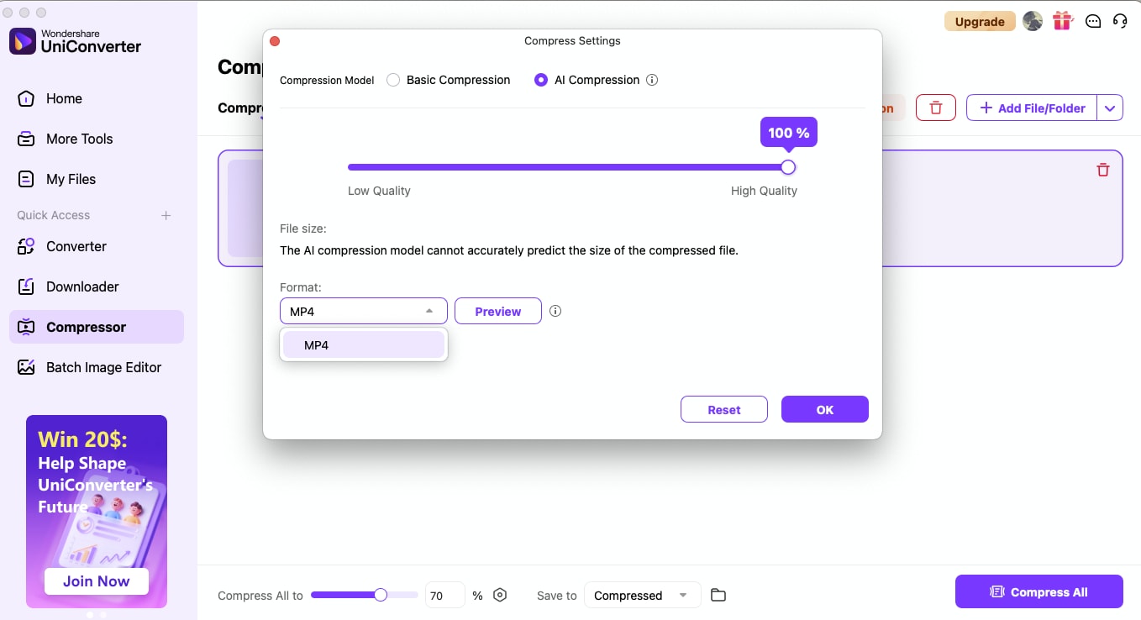Select the Compressor tool in sidebar

pos(97,327)
